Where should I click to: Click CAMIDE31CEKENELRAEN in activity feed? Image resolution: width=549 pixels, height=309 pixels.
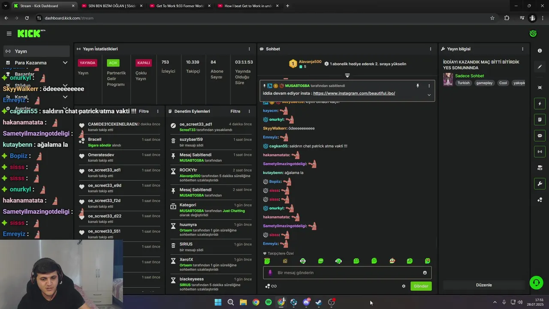pos(113,124)
